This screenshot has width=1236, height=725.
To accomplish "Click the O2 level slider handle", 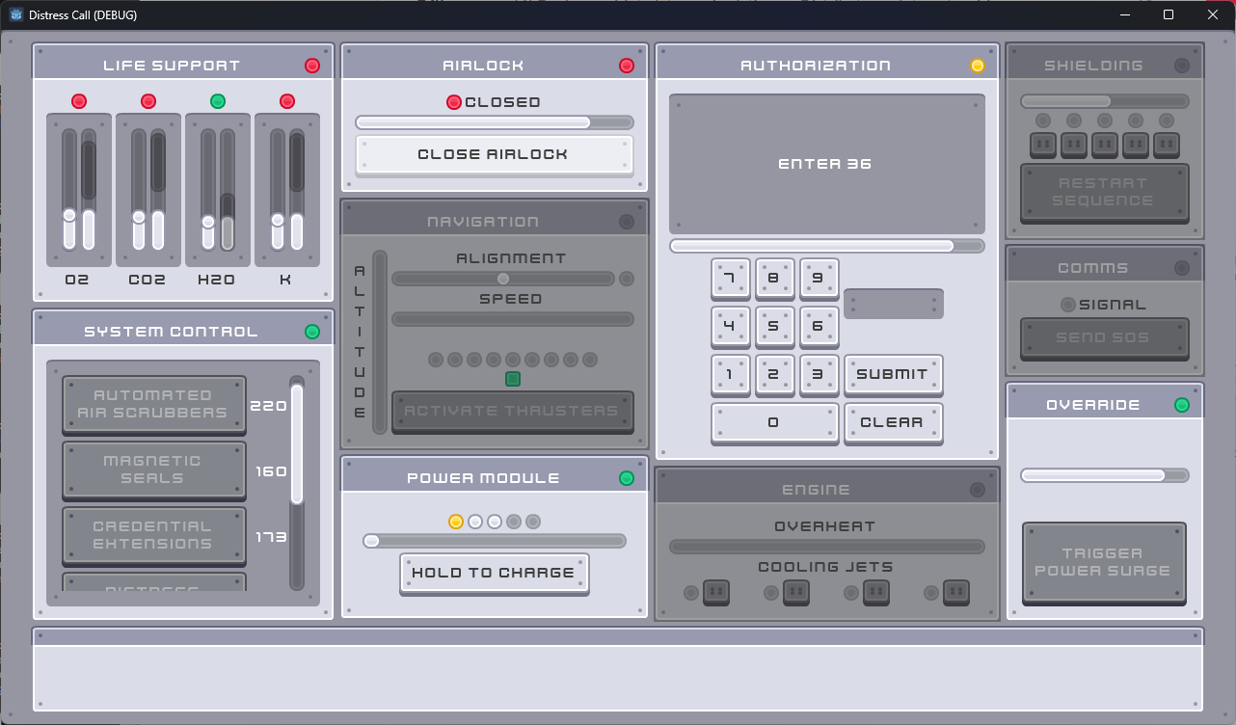I will point(69,216).
